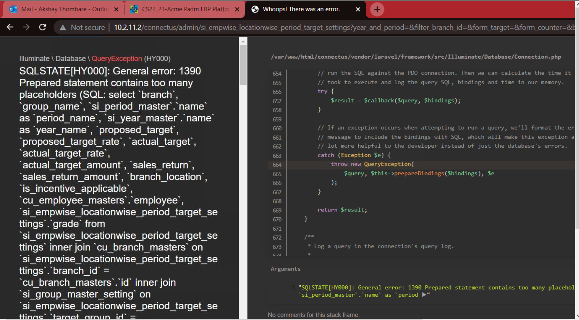Click the Connection.php file path

(x=416, y=57)
